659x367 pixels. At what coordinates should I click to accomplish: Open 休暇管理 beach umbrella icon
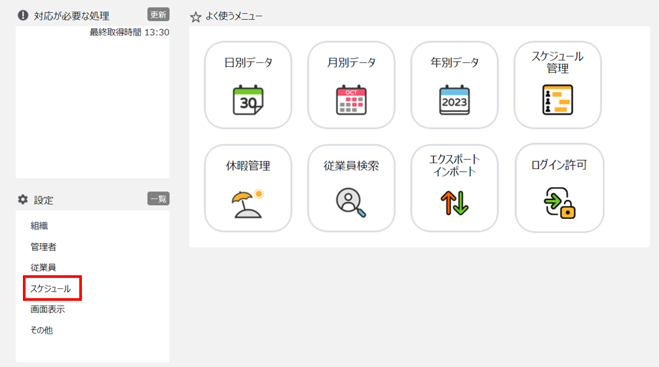(248, 203)
